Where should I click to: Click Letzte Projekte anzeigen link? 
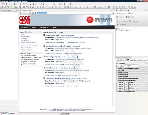pyautogui.click(x=29, y=45)
